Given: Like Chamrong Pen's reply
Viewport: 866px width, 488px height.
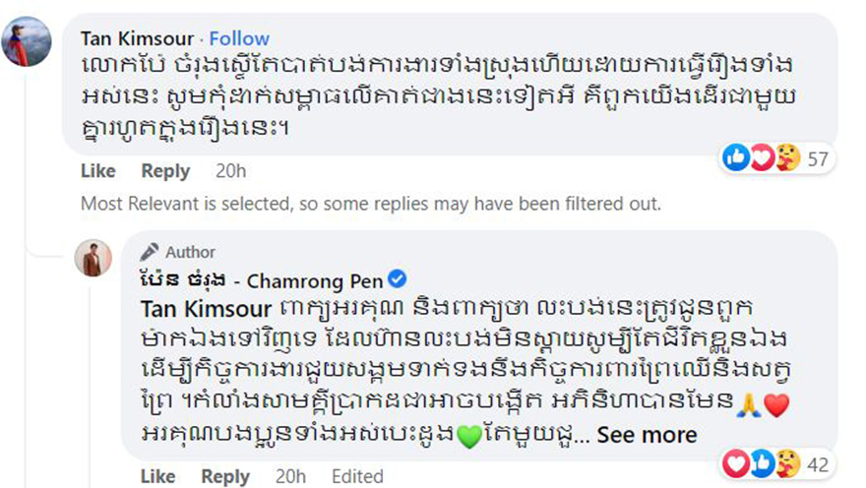Looking at the screenshot, I should [x=157, y=476].
